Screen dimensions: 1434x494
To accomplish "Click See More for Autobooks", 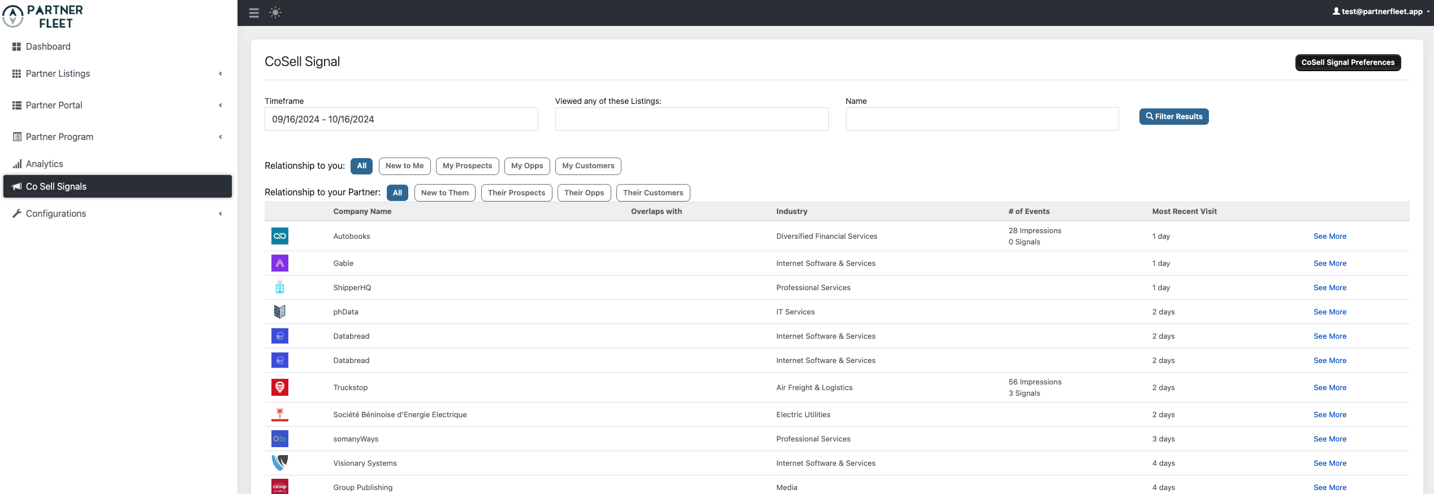I will click(x=1330, y=236).
